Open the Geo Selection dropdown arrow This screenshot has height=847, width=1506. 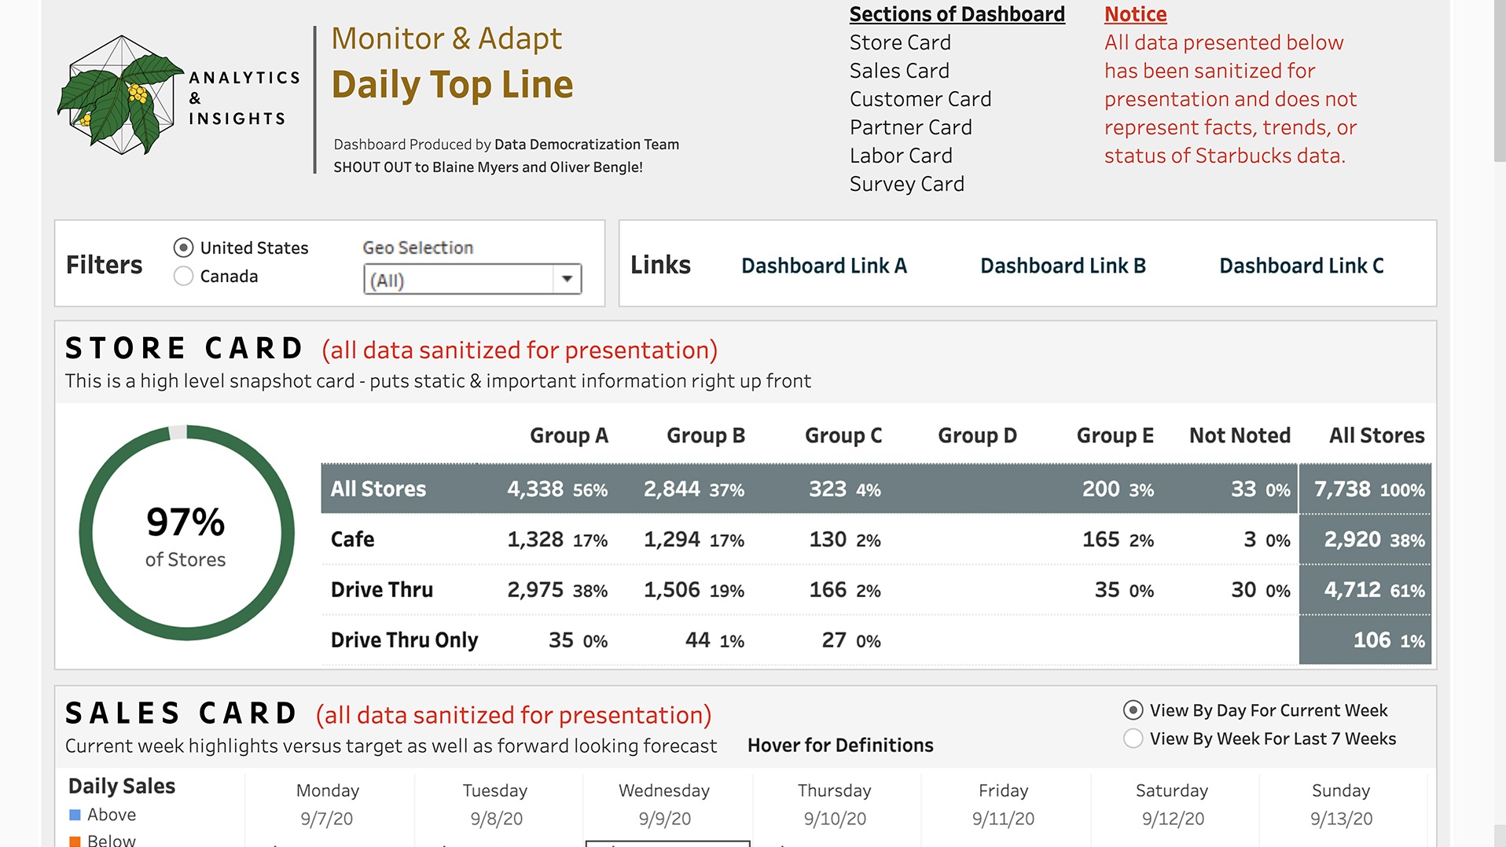pyautogui.click(x=566, y=280)
